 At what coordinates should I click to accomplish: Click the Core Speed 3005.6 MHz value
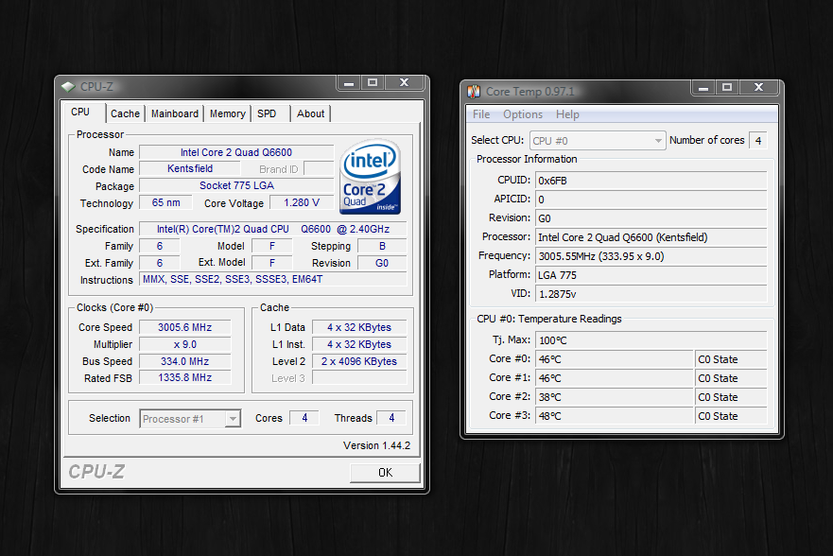pos(185,328)
